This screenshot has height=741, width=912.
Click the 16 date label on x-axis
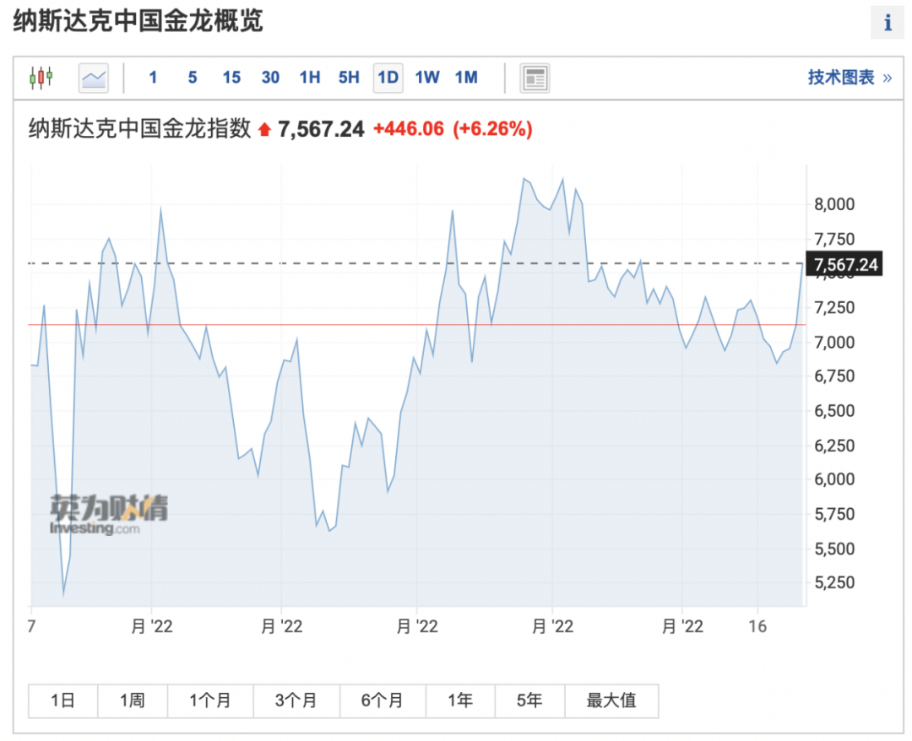tap(757, 626)
